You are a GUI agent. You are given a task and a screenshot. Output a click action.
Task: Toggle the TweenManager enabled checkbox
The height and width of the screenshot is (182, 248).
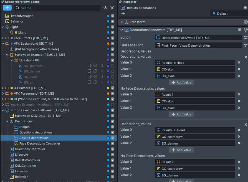(113, 16)
